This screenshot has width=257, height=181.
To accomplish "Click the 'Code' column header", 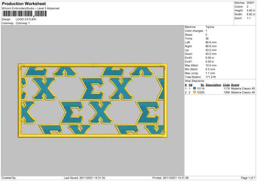I will 226,85.
